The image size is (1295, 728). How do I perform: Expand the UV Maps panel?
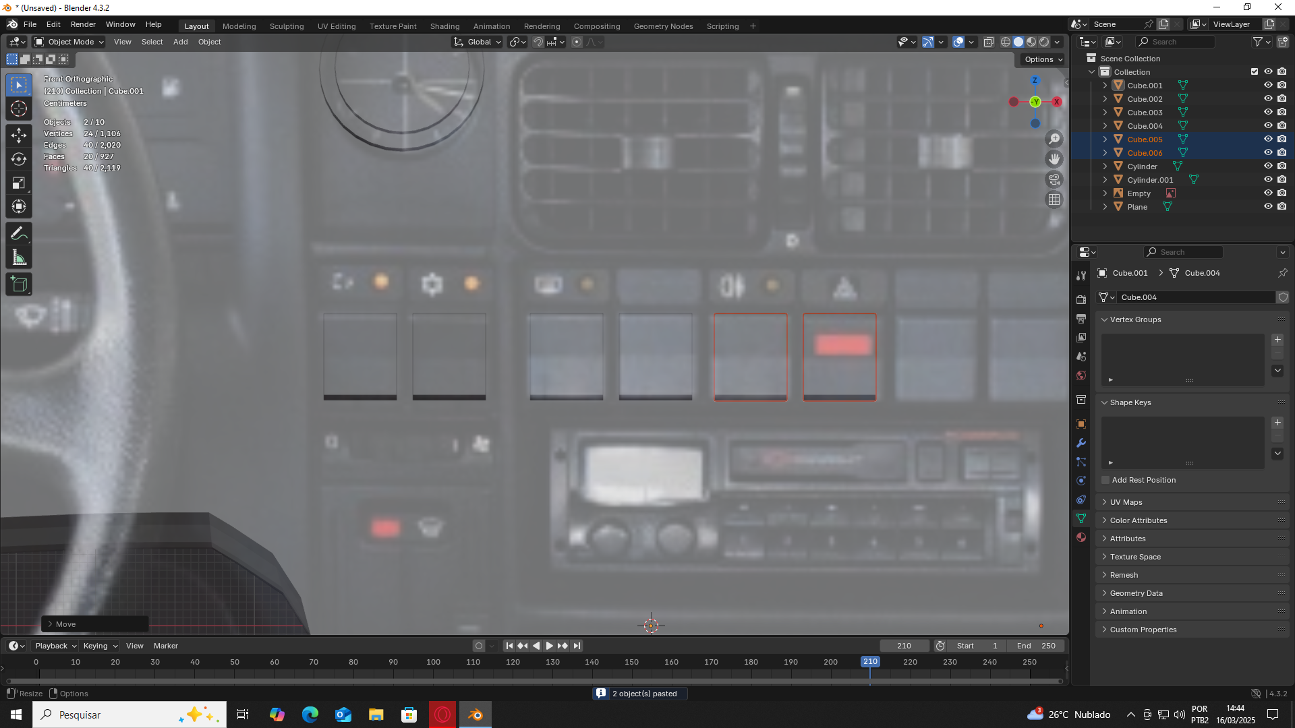tap(1126, 502)
